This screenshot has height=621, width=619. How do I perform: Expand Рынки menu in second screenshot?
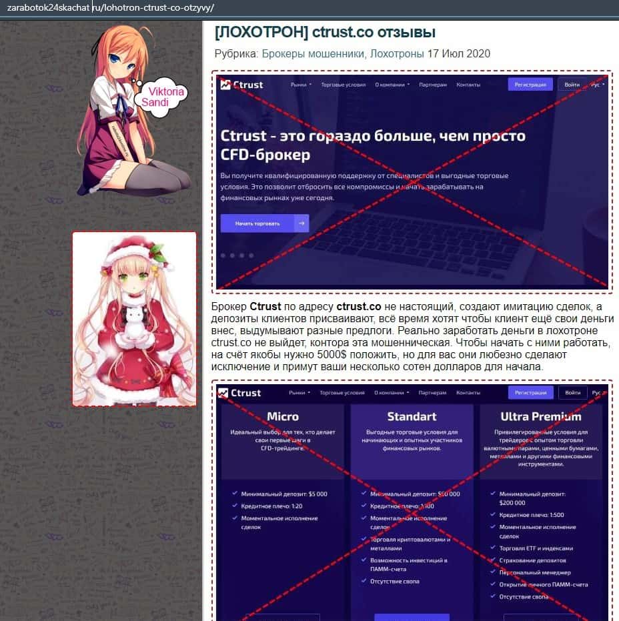pyautogui.click(x=299, y=393)
